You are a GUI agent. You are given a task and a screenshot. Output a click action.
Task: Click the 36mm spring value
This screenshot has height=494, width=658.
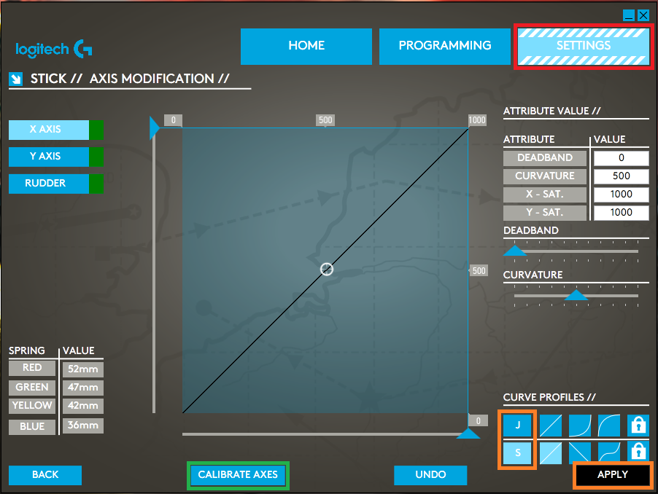click(x=83, y=426)
